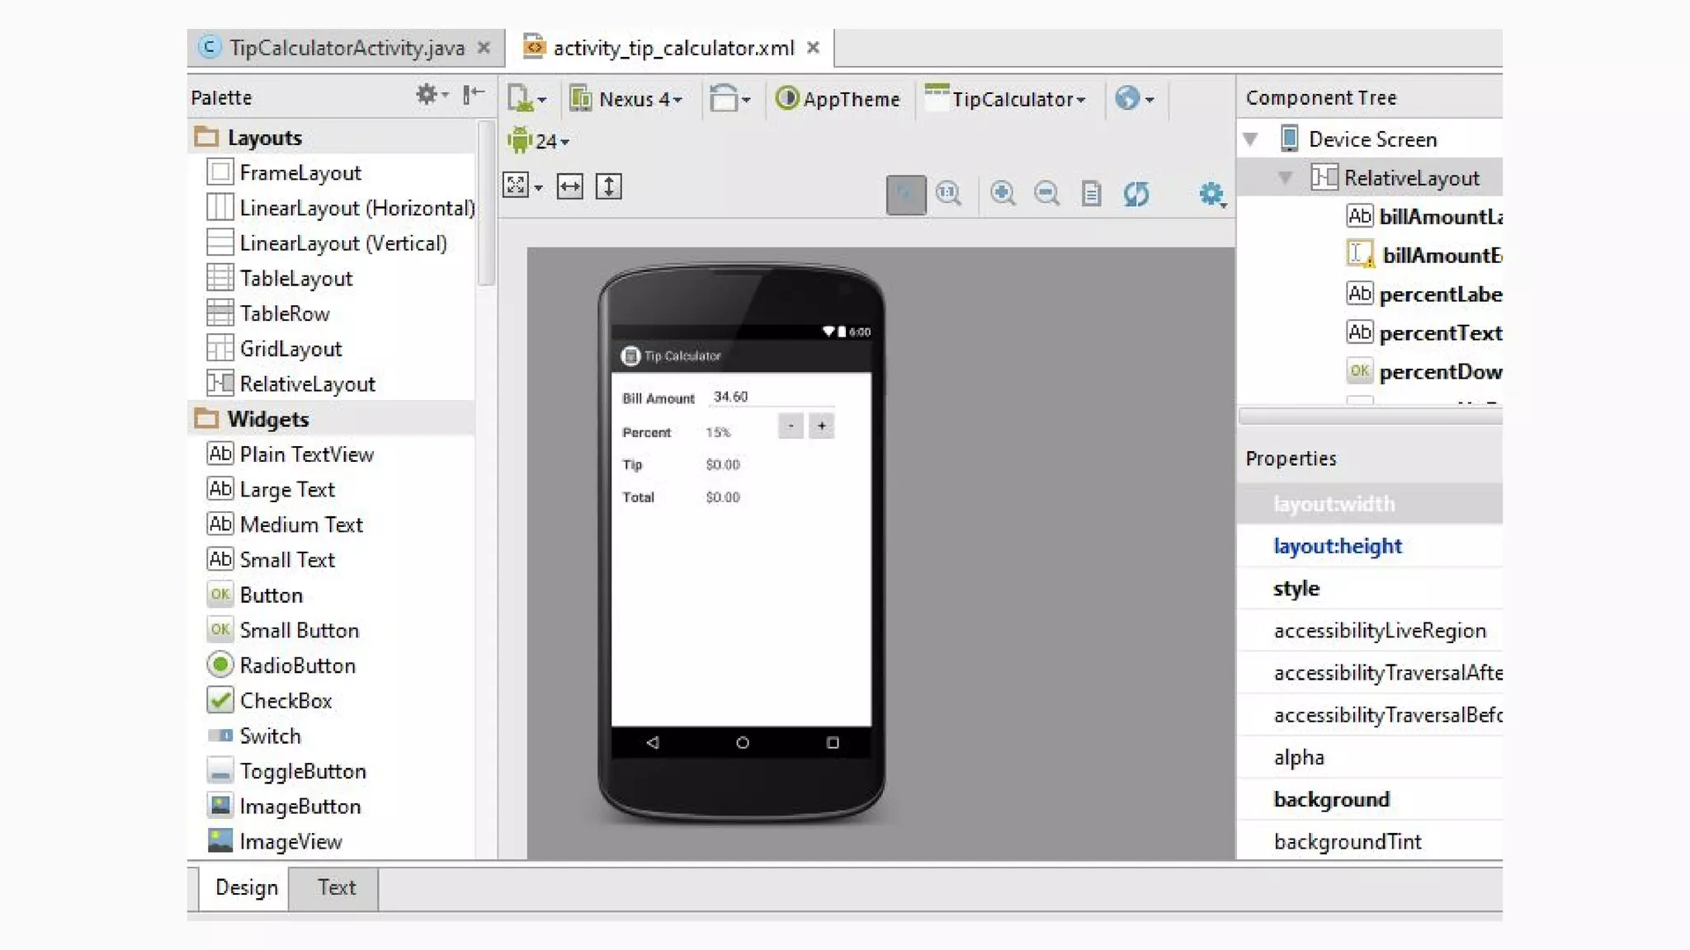Switch to the Text tab

point(336,887)
